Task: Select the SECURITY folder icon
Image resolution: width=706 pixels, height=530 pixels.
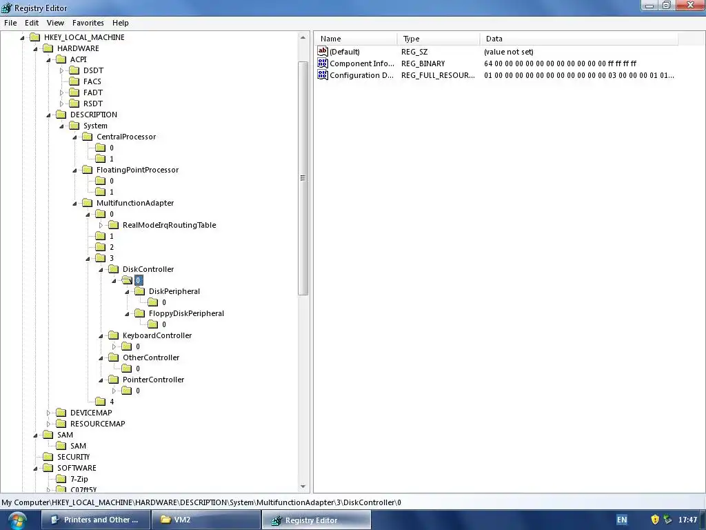Action: [x=48, y=457]
